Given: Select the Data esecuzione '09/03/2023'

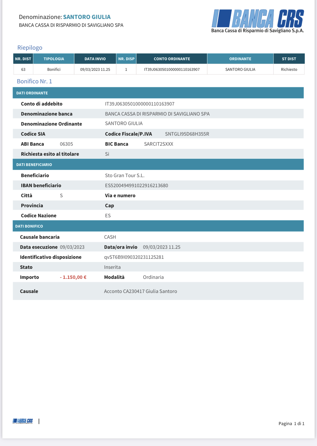Looking at the screenshot, I should tap(72, 247).
